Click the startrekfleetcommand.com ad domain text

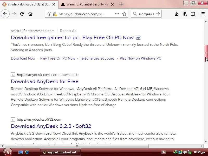click(33, 31)
